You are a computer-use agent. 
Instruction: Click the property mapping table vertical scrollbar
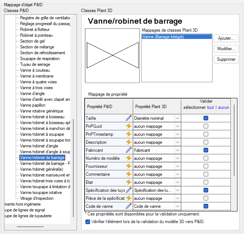[x=234, y=140]
